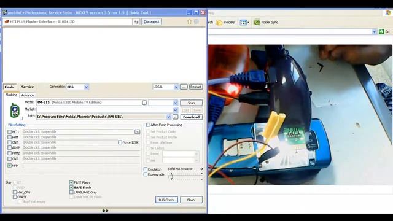Click the Nokia phone icon
Screen dimensions: 393x221
pyautogui.click(x=15, y=110)
